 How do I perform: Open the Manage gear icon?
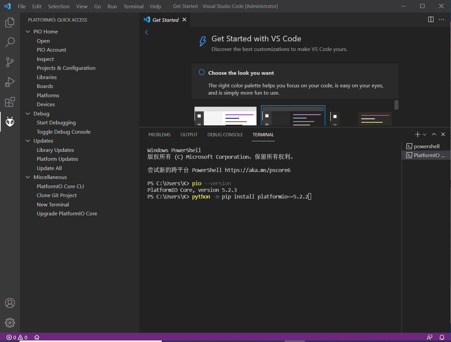(x=10, y=322)
